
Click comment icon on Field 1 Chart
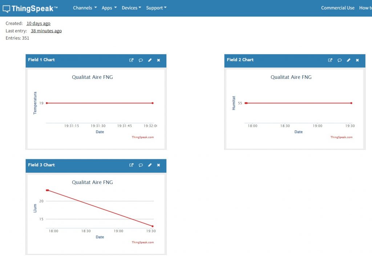[141, 60]
